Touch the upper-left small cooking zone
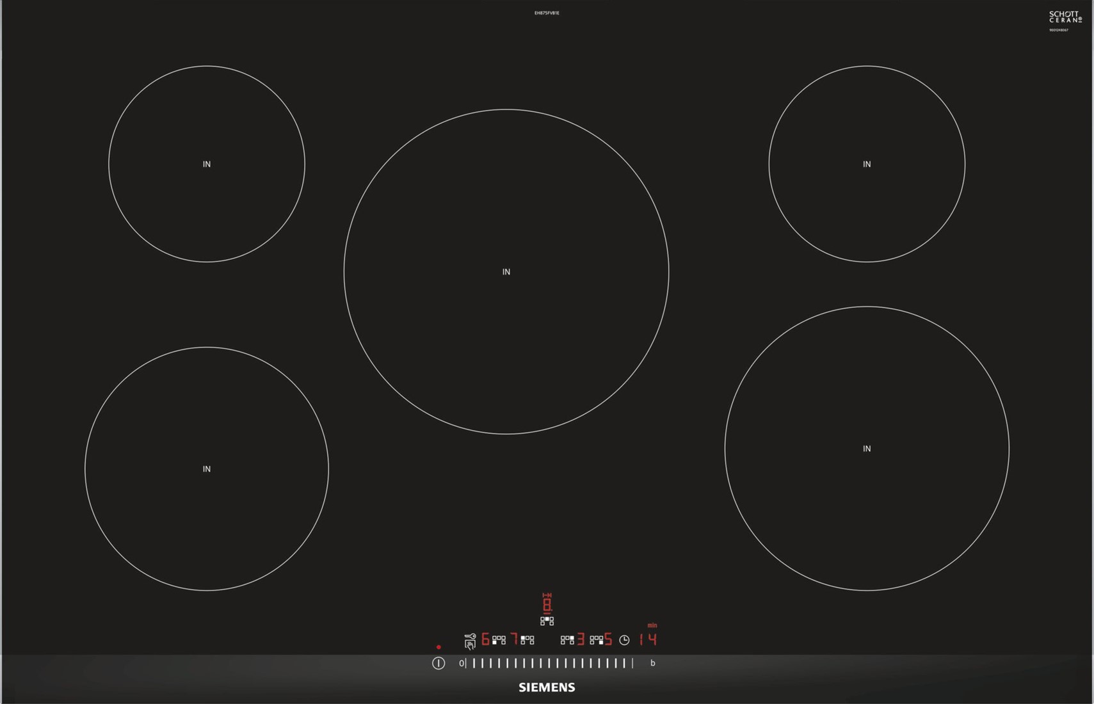Screen dimensions: 1094x704 point(207,164)
